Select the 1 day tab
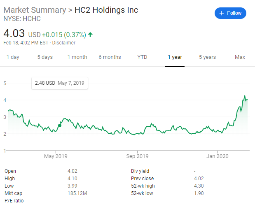This screenshot has height=209, width=255. click(x=13, y=57)
